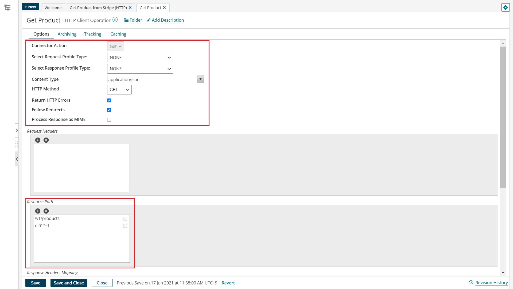Click the info icon beside HTTP Client Operation
The height and width of the screenshot is (289, 513).
pyautogui.click(x=115, y=19)
